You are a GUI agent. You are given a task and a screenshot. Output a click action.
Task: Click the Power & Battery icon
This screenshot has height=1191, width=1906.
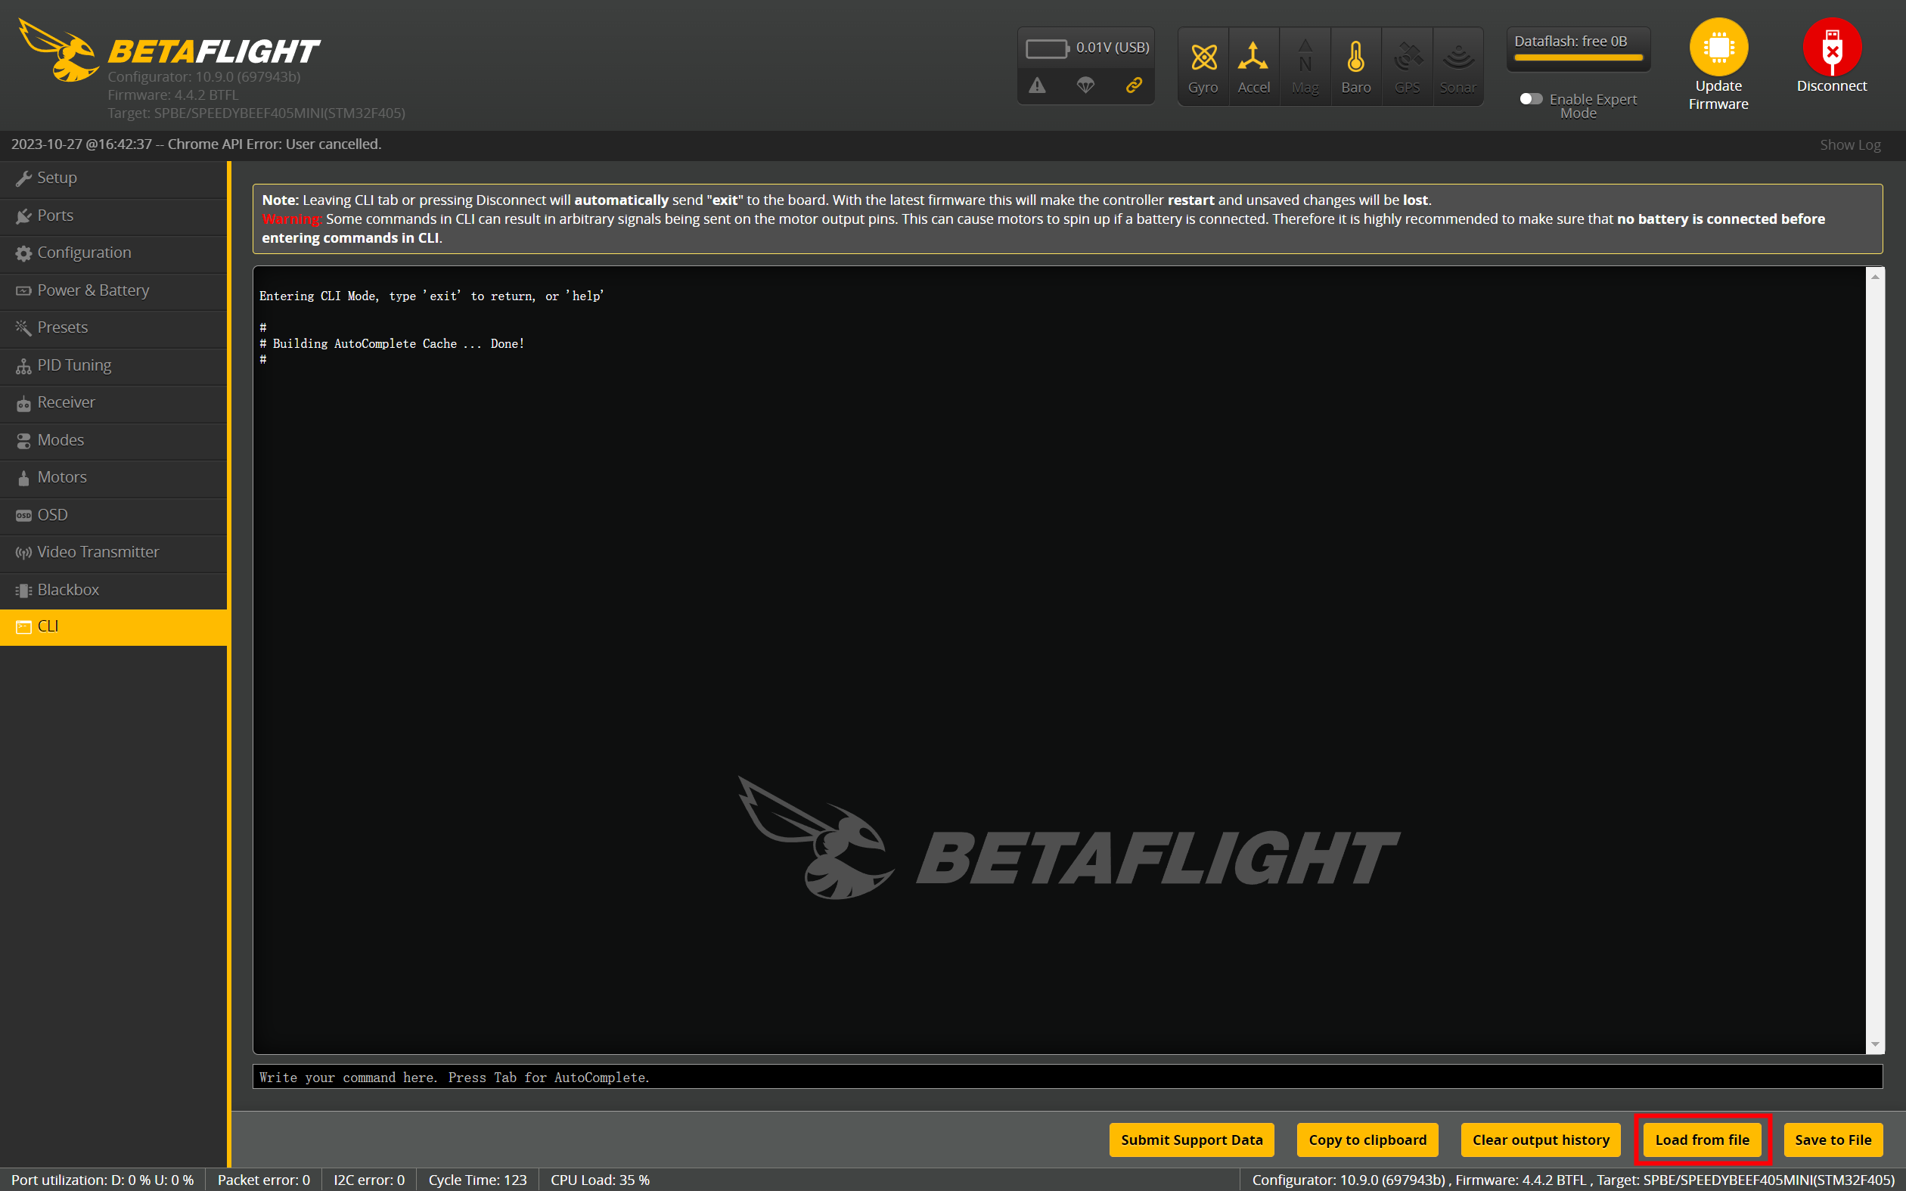(23, 290)
